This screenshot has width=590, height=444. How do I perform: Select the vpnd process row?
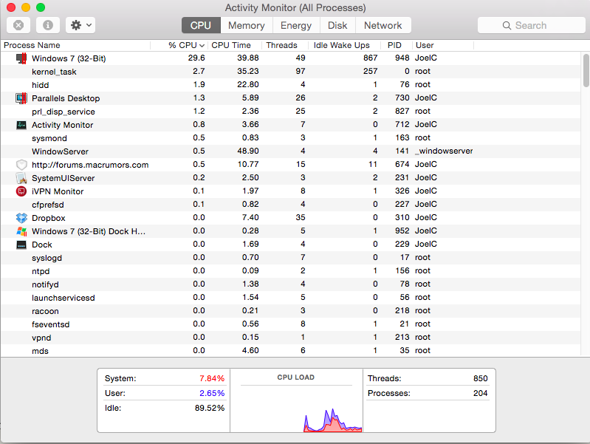pyautogui.click(x=291, y=338)
